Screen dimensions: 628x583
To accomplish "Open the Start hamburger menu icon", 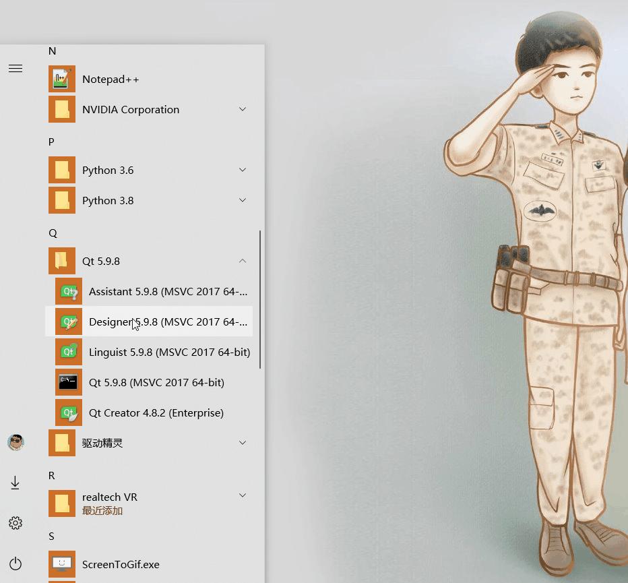I will coord(15,69).
